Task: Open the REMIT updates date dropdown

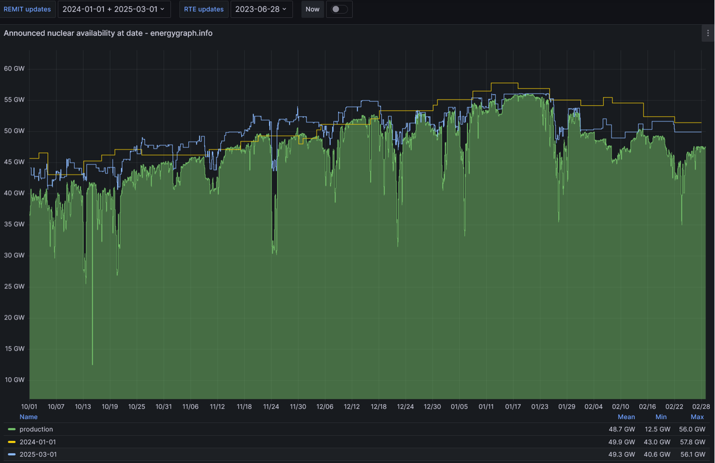Action: pos(114,9)
